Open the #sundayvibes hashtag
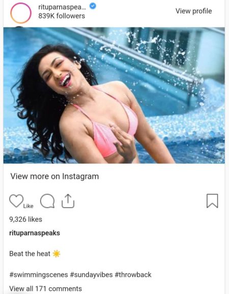Viewport: 229px width, 294px height. pos(91,275)
